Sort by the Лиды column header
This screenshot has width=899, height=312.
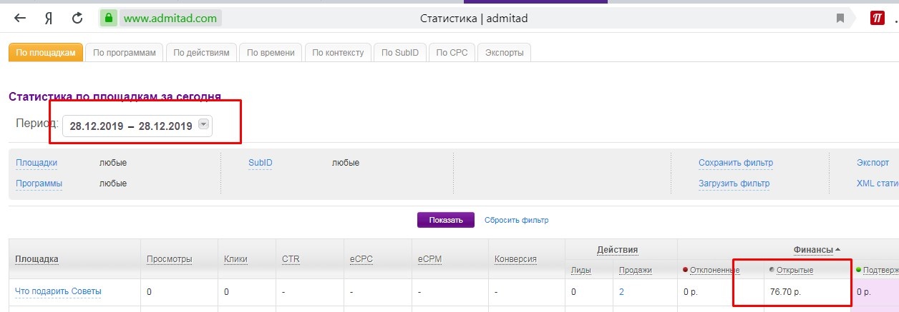[x=581, y=270]
